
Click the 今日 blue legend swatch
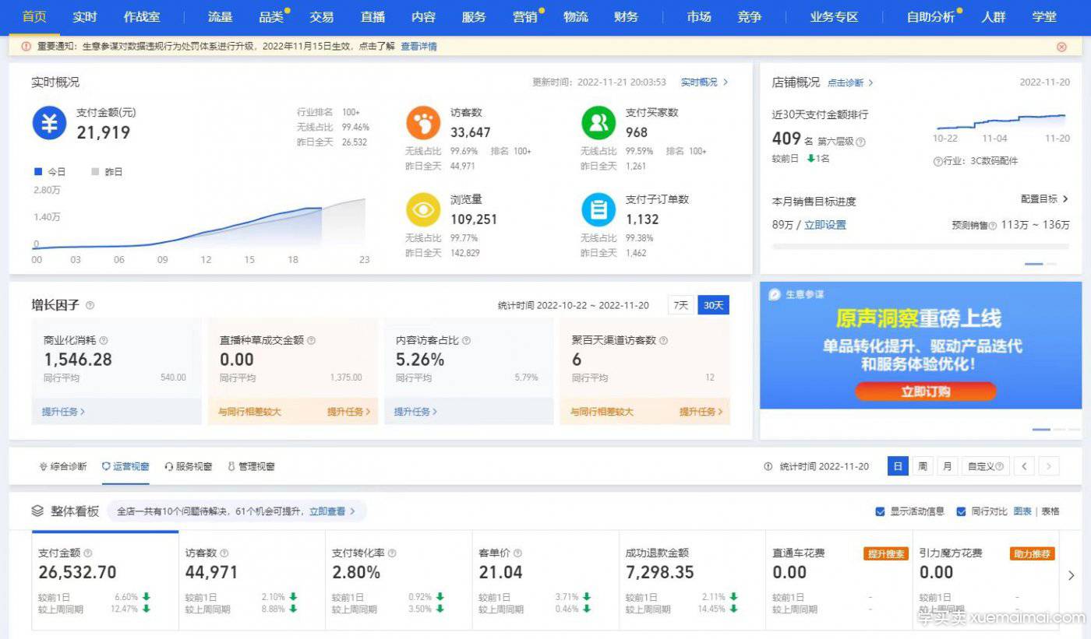(37, 171)
